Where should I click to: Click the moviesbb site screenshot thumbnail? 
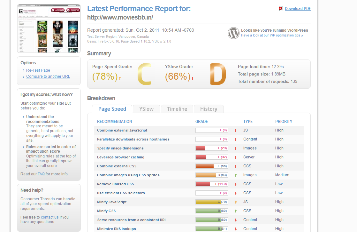coord(49,28)
